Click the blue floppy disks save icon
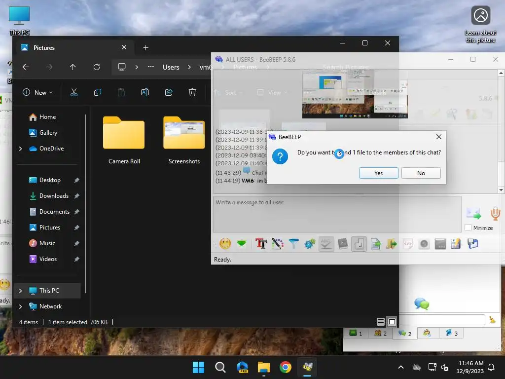Image resolution: width=505 pixels, height=379 pixels. (472, 244)
